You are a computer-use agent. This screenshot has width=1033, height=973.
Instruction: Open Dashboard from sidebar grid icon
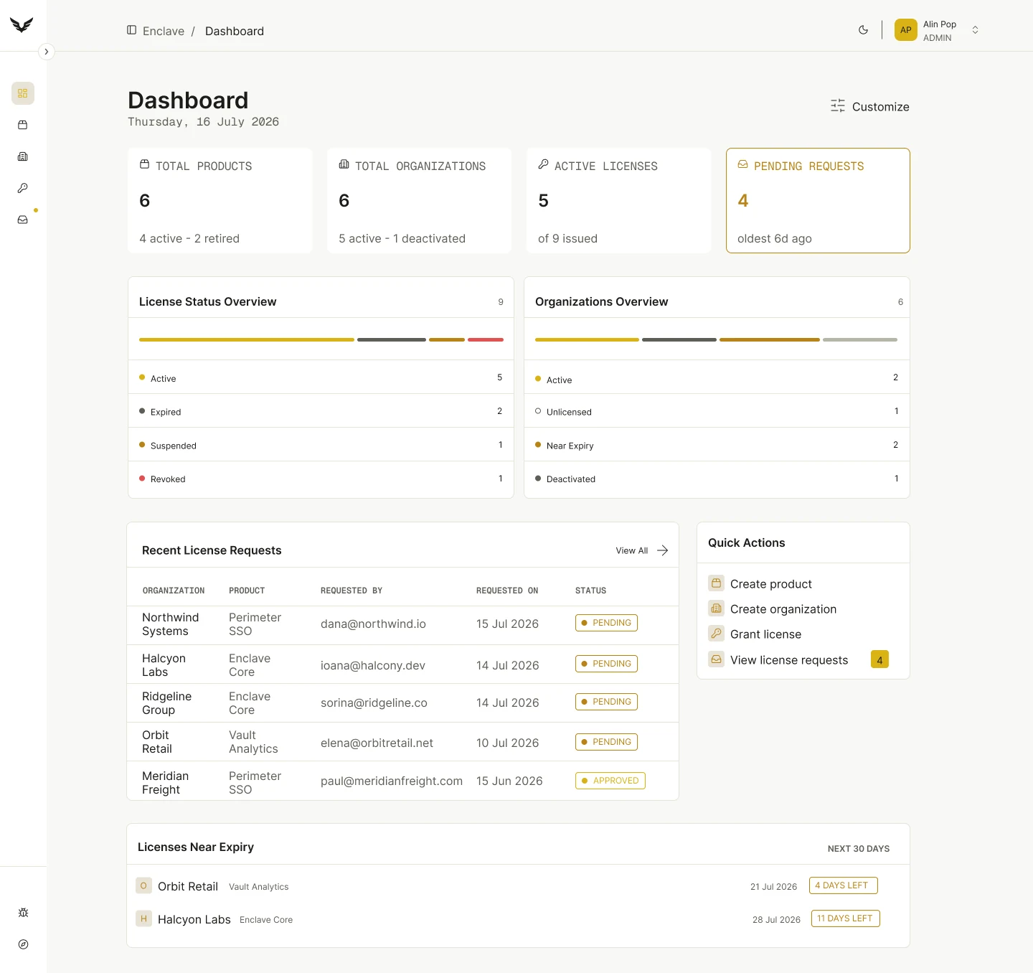23,93
